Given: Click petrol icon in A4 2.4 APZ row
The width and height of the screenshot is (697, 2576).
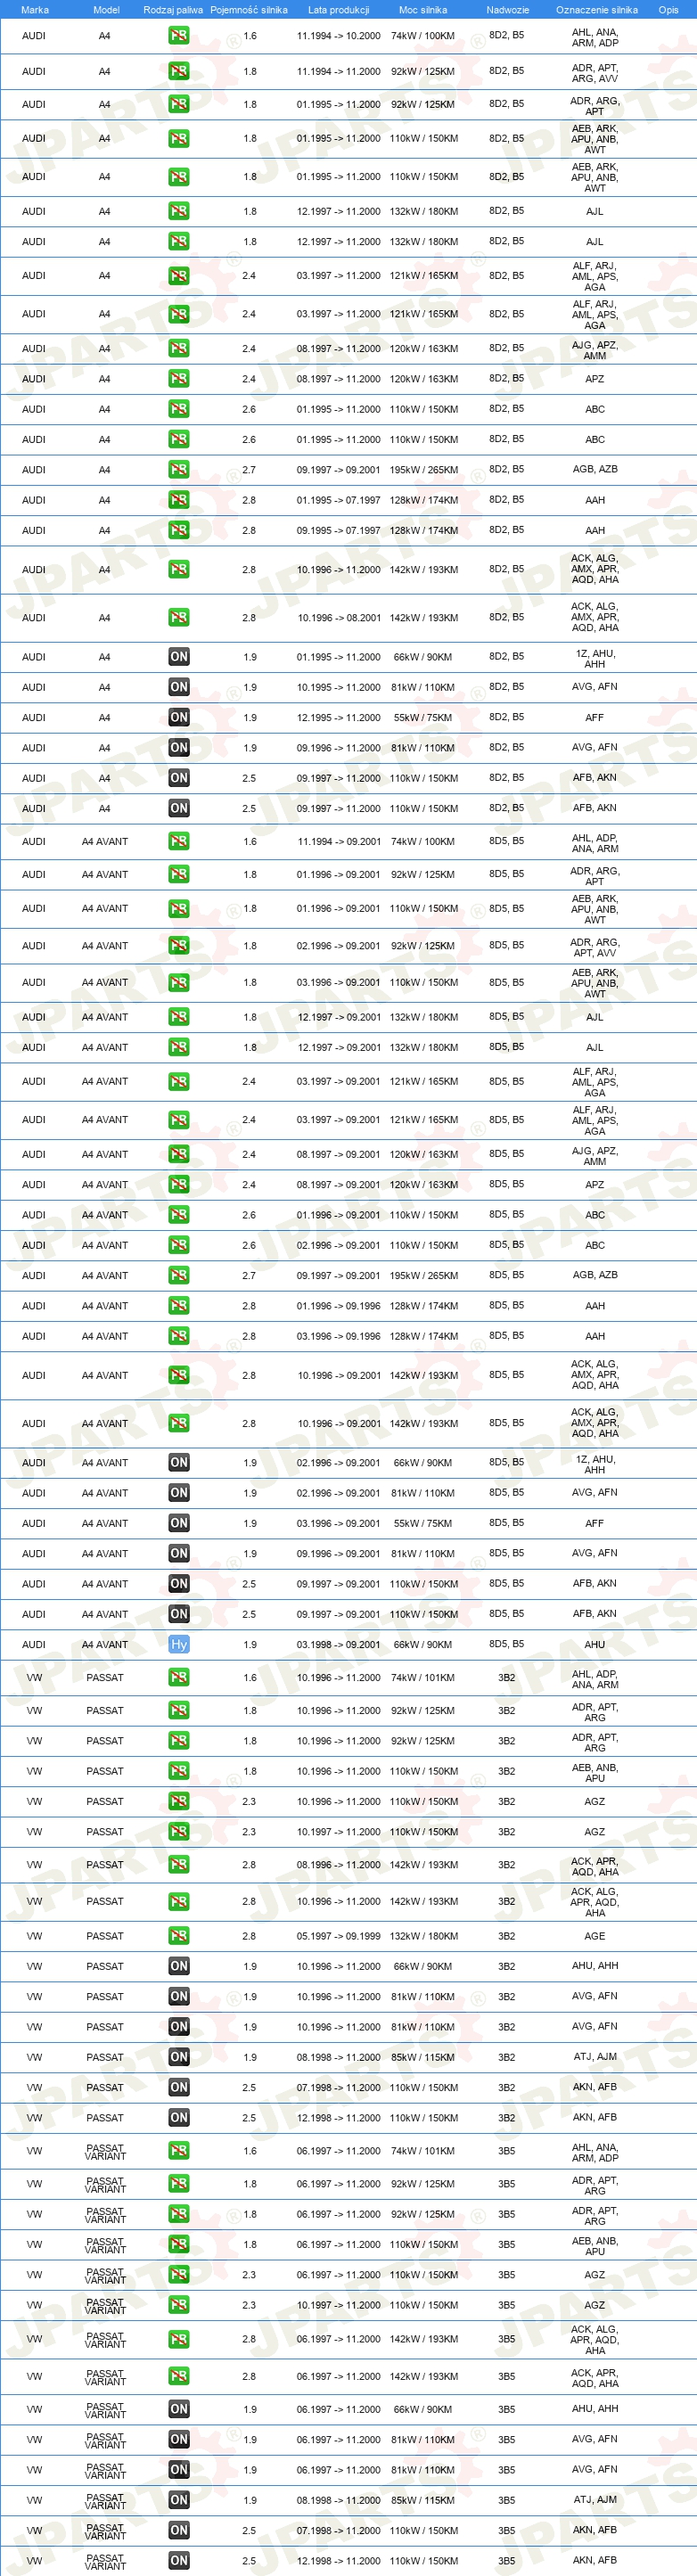Looking at the screenshot, I should (x=178, y=379).
